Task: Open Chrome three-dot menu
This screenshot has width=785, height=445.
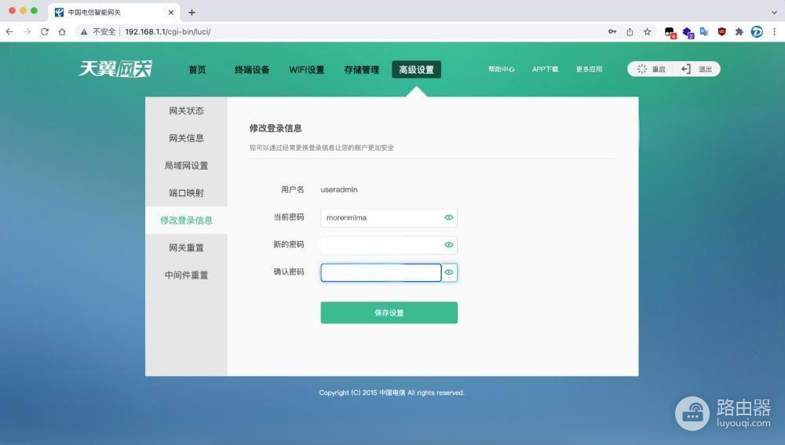Action: [775, 31]
